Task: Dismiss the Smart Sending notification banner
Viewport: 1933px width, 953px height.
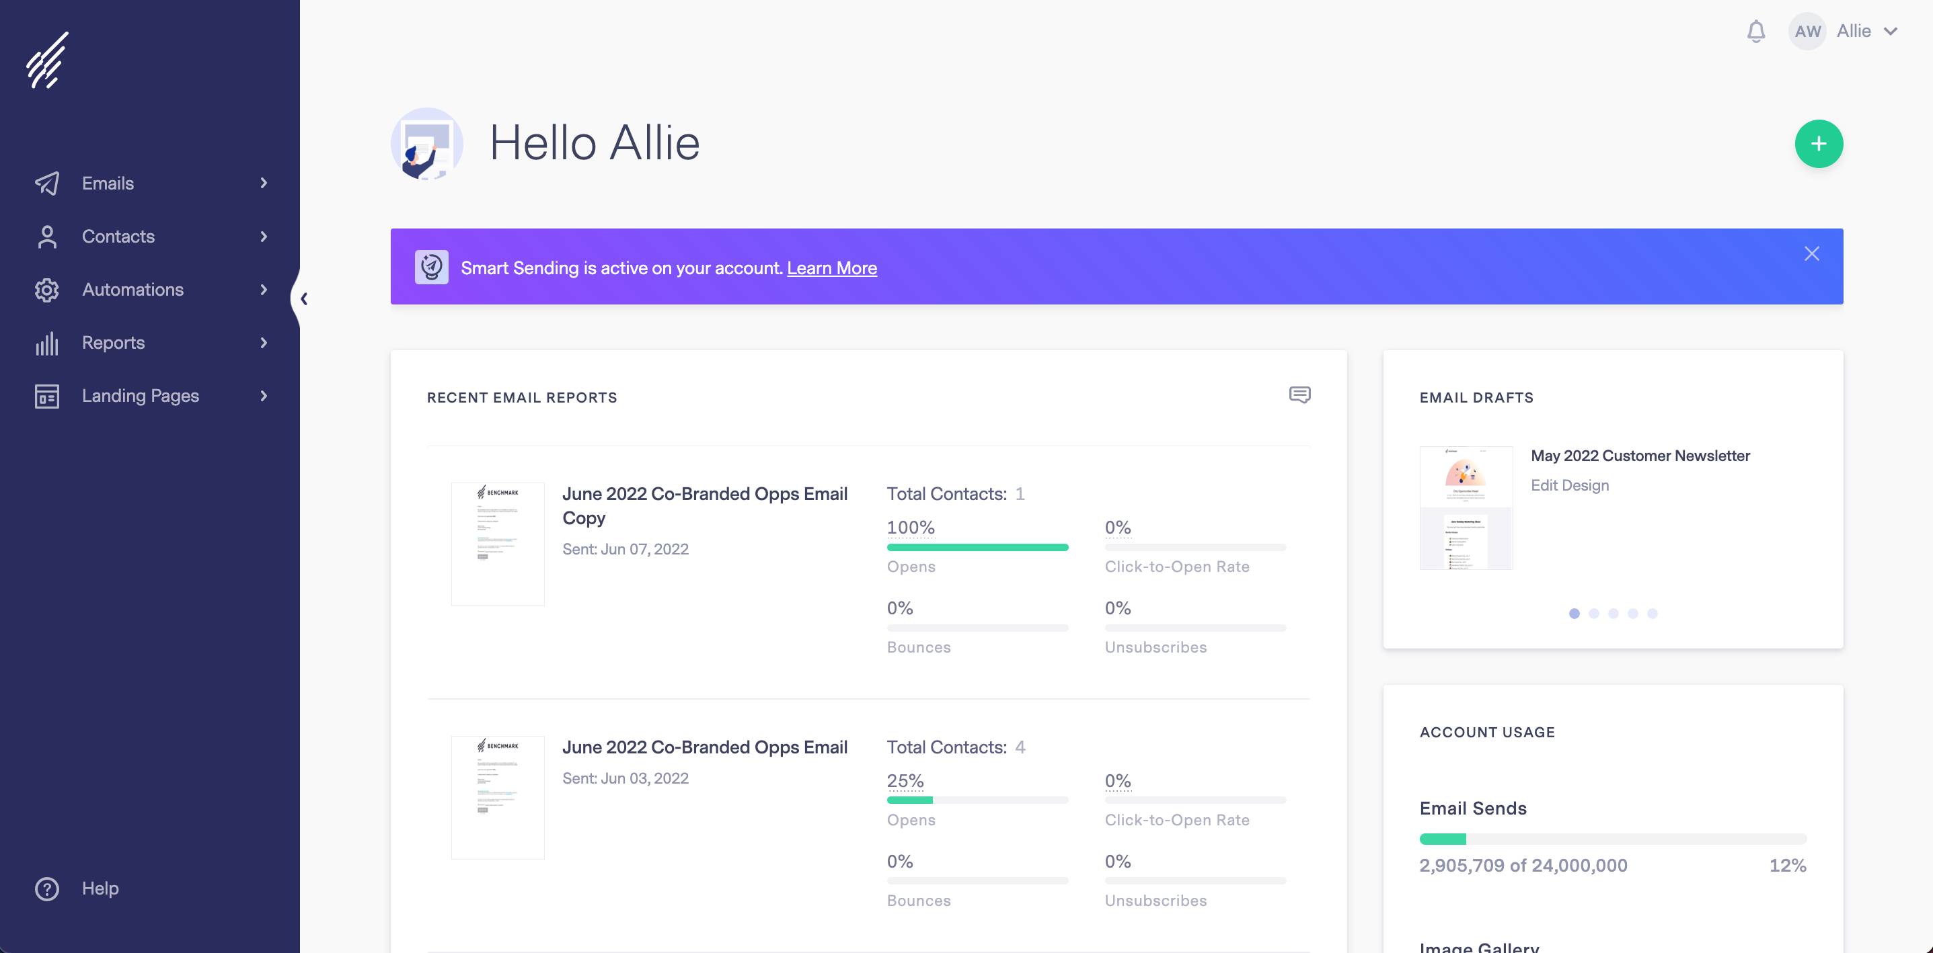Action: coord(1812,253)
